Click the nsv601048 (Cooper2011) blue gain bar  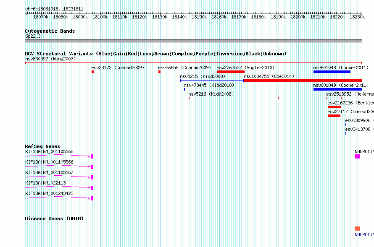point(332,72)
